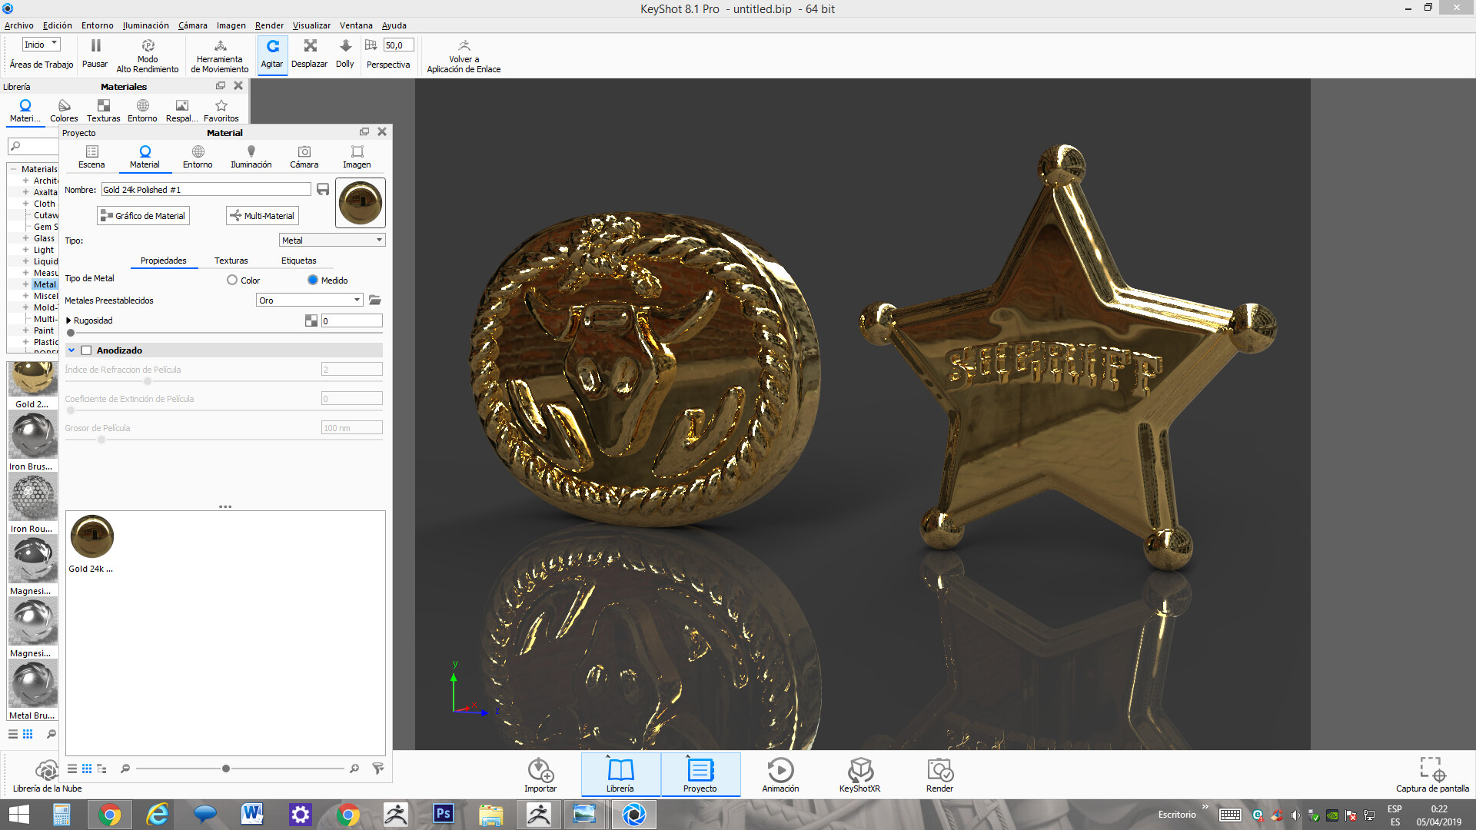
Task: Switch to the Escena tab
Action: pyautogui.click(x=91, y=157)
